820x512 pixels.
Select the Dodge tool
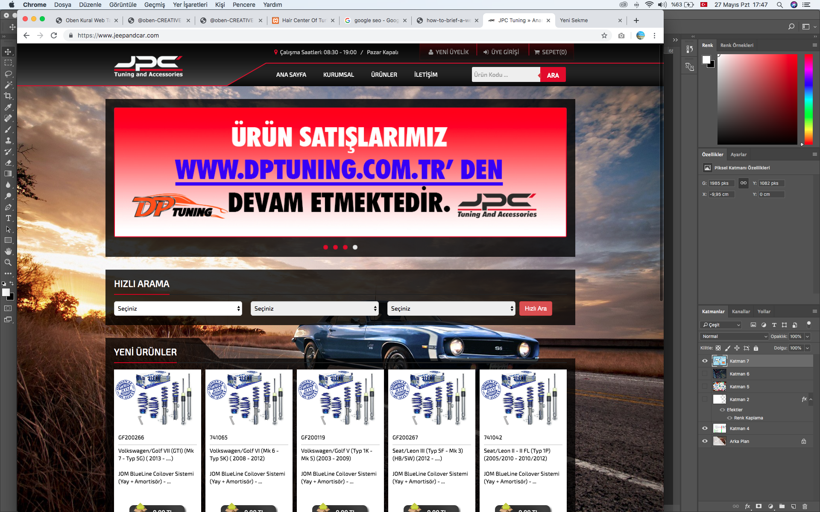[8, 196]
